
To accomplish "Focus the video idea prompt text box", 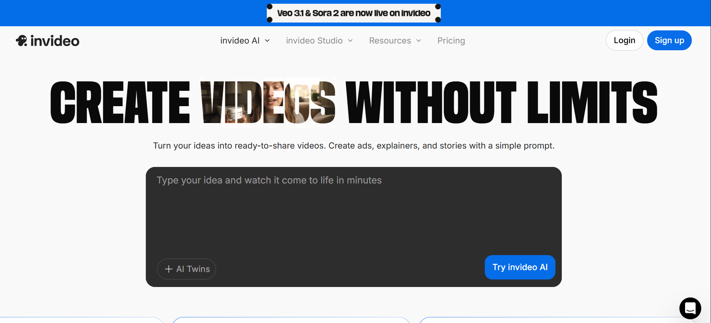I will pos(353,214).
